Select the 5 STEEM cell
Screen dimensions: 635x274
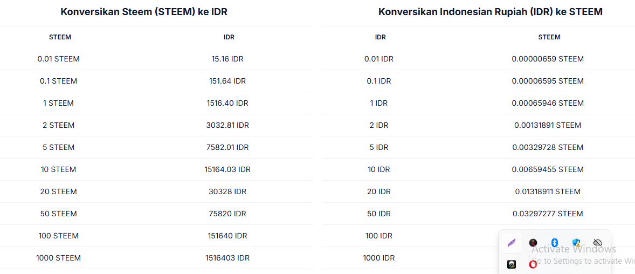tap(58, 147)
